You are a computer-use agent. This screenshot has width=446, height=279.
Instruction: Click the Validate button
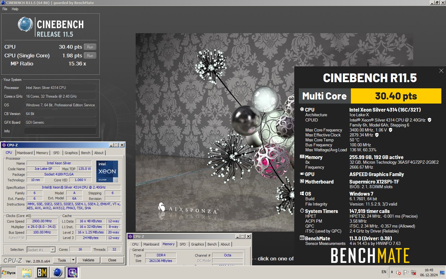88,260
